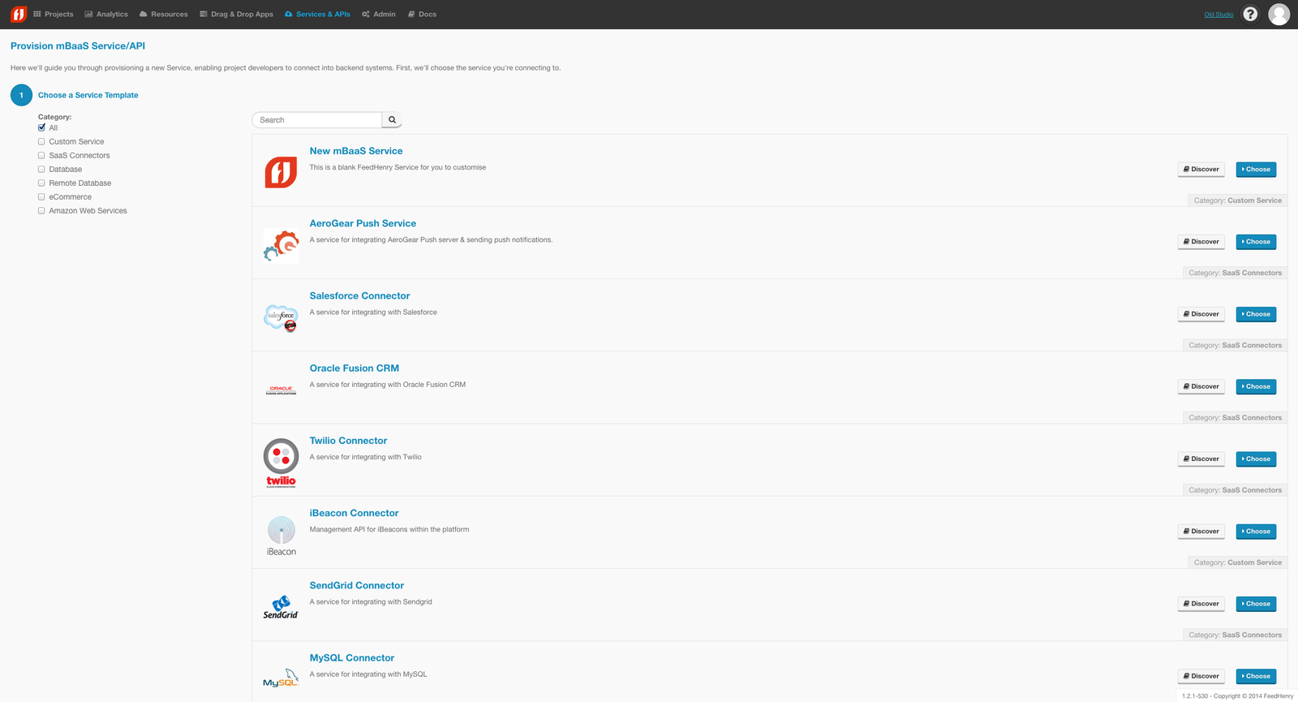The height and width of the screenshot is (702, 1298).
Task: Click into the Search input field
Action: click(317, 120)
